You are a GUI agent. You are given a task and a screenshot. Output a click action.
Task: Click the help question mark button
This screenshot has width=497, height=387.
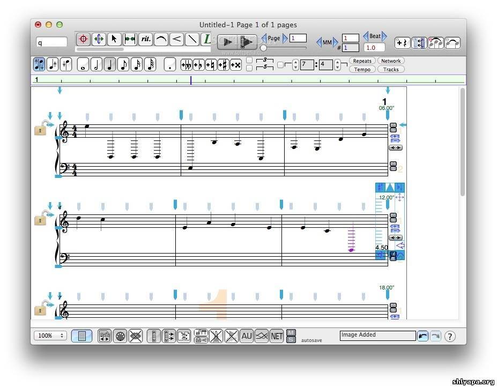coord(450,337)
